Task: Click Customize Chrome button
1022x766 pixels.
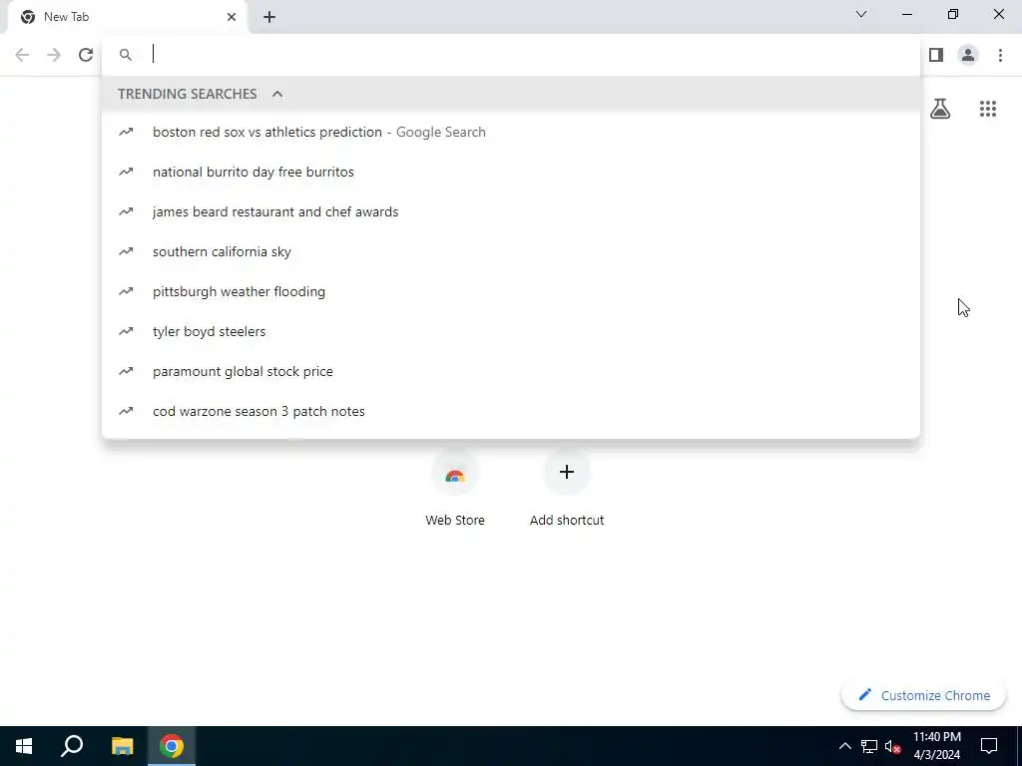Action: tap(923, 695)
